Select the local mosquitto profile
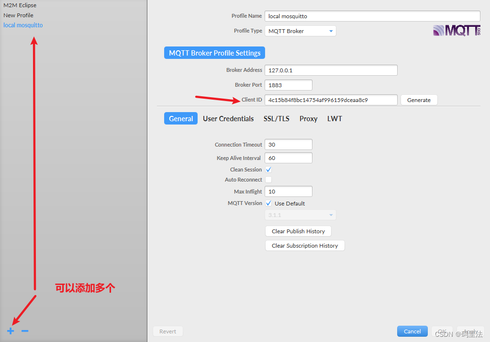The width and height of the screenshot is (490, 342). pyautogui.click(x=23, y=25)
